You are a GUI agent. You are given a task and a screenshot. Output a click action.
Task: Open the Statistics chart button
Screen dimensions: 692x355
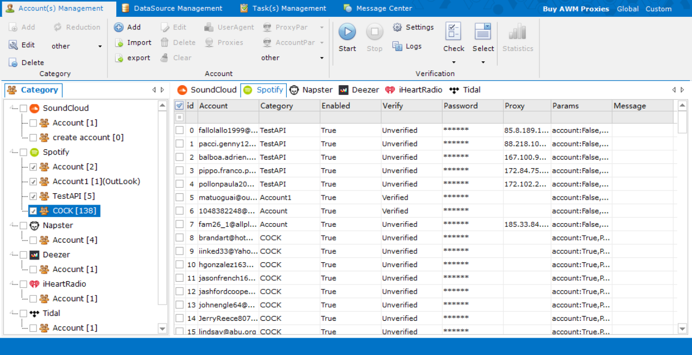click(518, 37)
